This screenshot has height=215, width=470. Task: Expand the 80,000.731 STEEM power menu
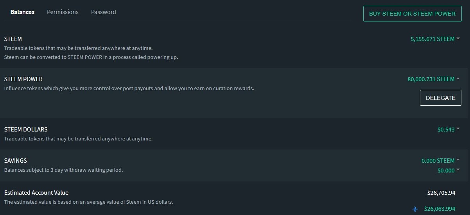pyautogui.click(x=434, y=79)
